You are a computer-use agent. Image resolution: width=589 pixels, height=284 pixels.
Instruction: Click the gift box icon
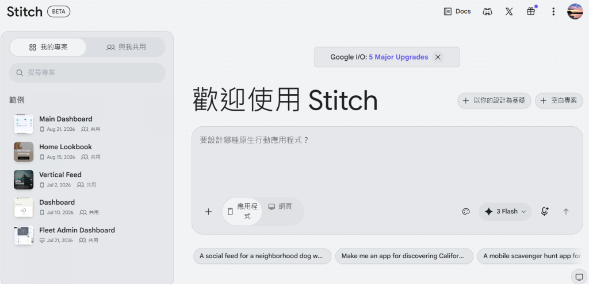(x=531, y=11)
